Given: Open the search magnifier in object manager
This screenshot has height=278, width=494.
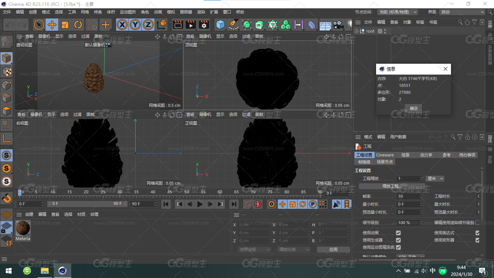Looking at the screenshot, I should (x=460, y=22).
